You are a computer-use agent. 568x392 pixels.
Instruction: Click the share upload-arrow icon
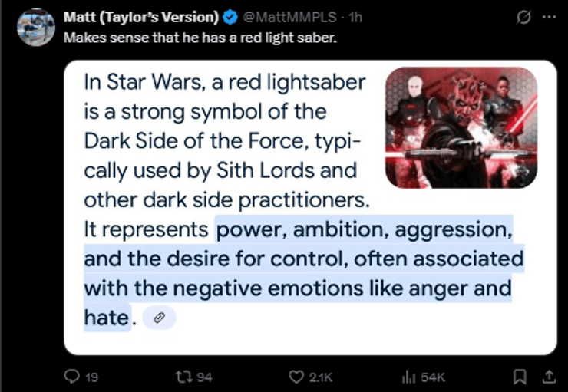coord(547,376)
